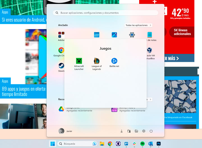The width and height of the screenshot is (202, 148).
Task: Open the Facebook blocked article link
Action: click(x=178, y=117)
